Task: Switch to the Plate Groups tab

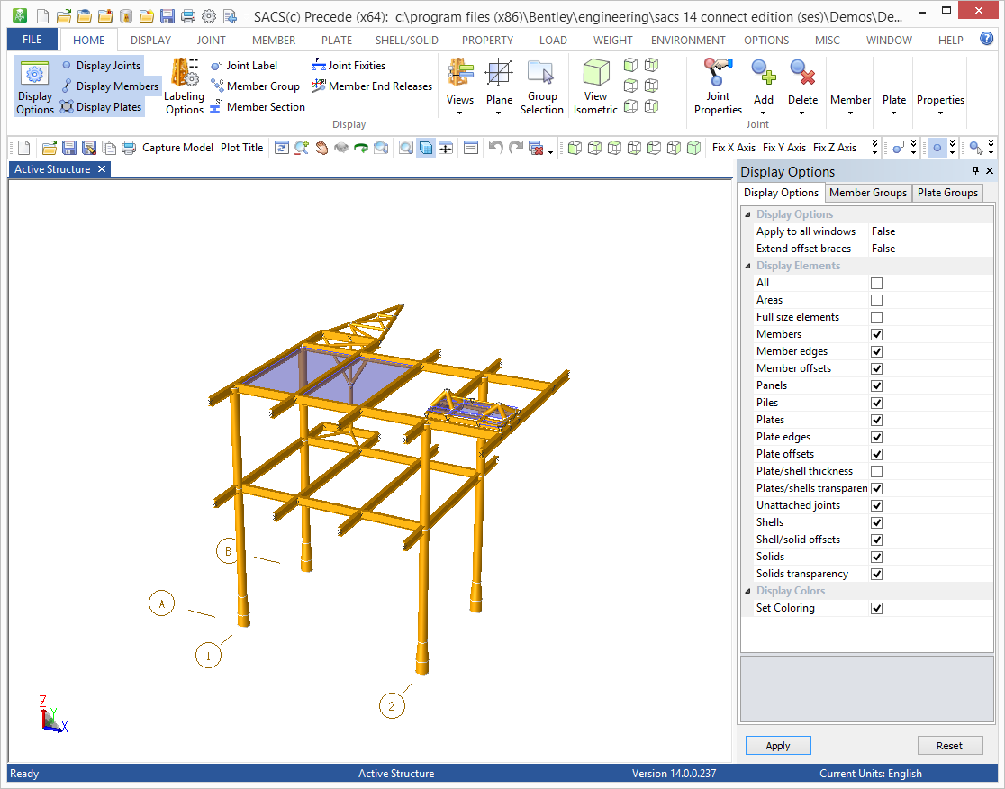Action: point(947,193)
